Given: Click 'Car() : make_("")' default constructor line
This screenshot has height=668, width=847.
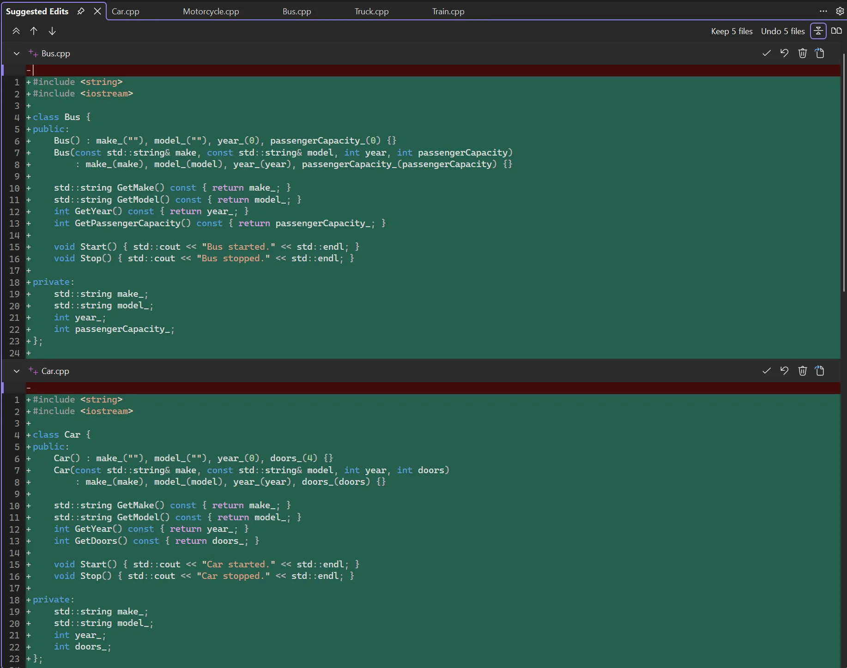Looking at the screenshot, I should (x=194, y=458).
